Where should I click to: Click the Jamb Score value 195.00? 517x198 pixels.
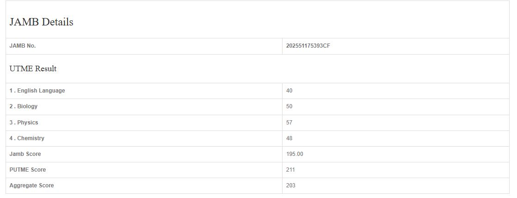tap(295, 154)
